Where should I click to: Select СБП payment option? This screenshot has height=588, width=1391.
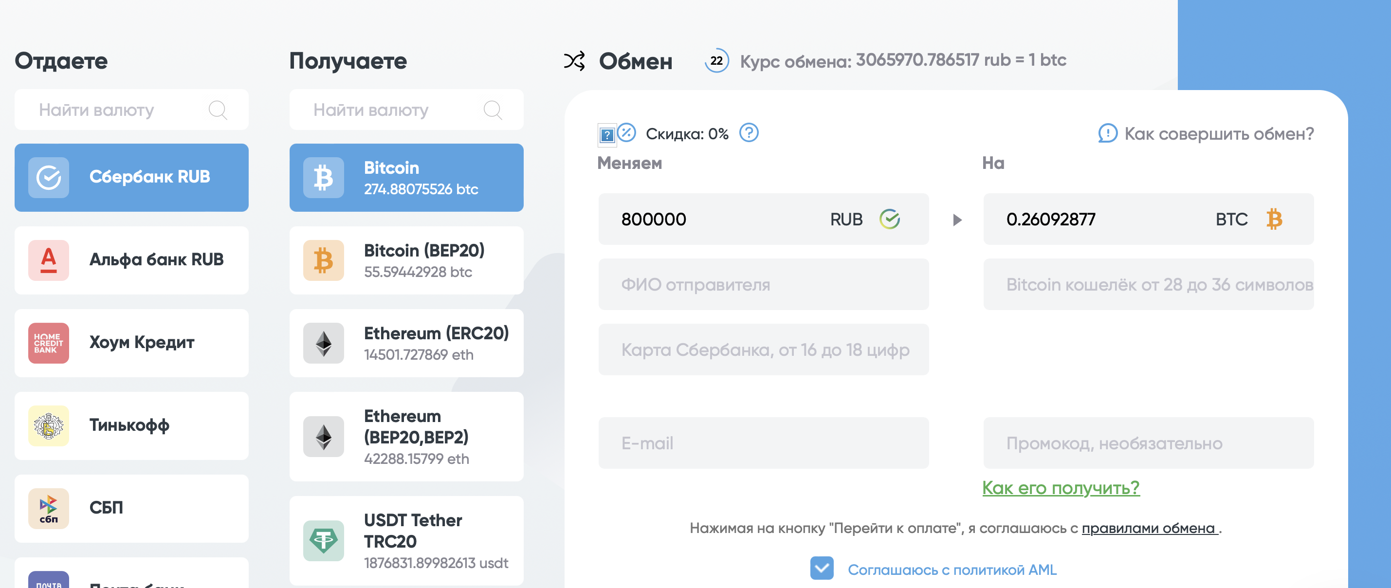132,508
